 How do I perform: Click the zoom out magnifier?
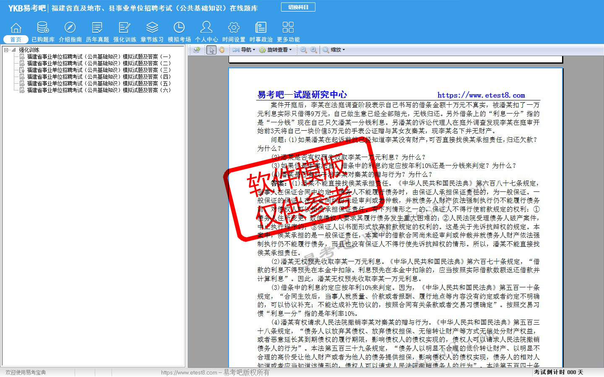pos(303,50)
